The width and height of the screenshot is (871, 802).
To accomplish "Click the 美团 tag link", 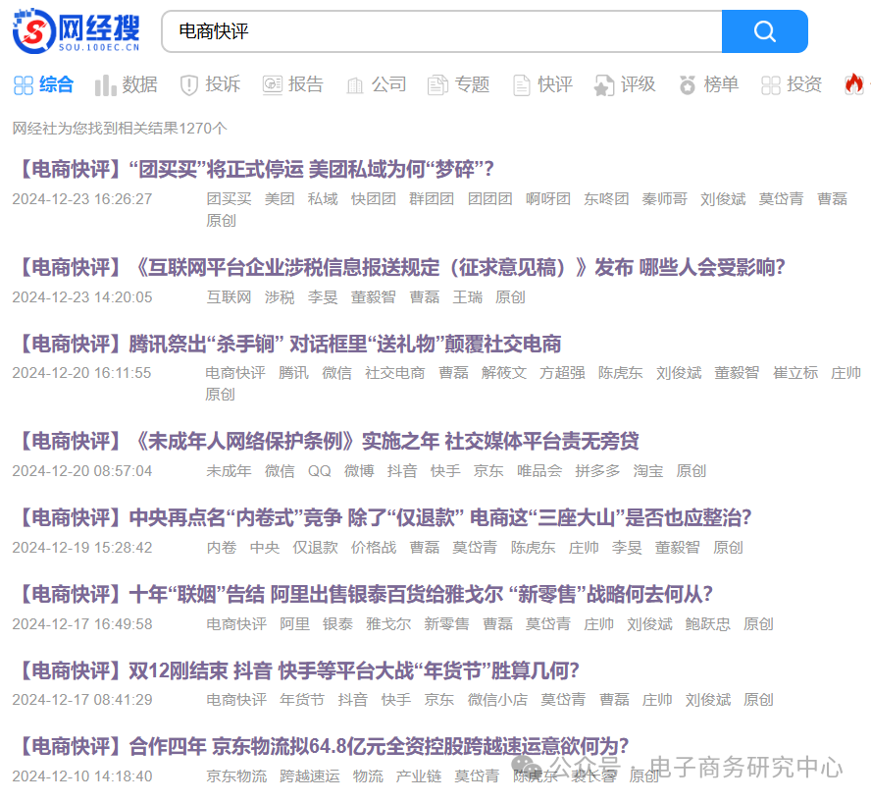I will [280, 198].
